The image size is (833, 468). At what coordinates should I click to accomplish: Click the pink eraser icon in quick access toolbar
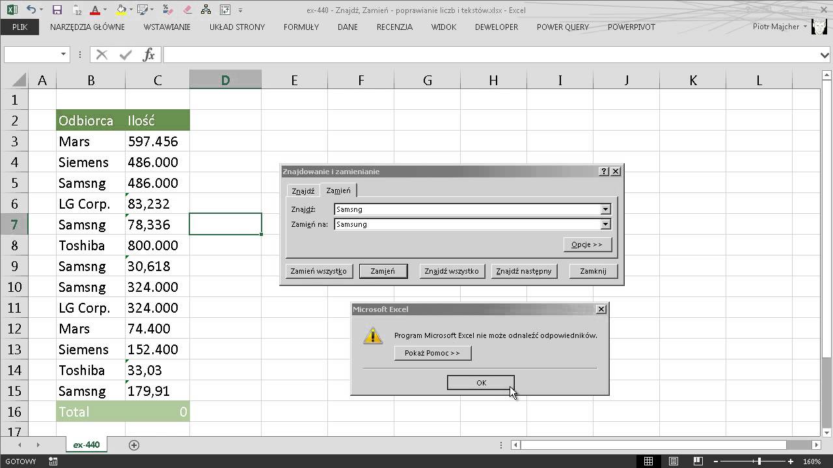point(187,10)
